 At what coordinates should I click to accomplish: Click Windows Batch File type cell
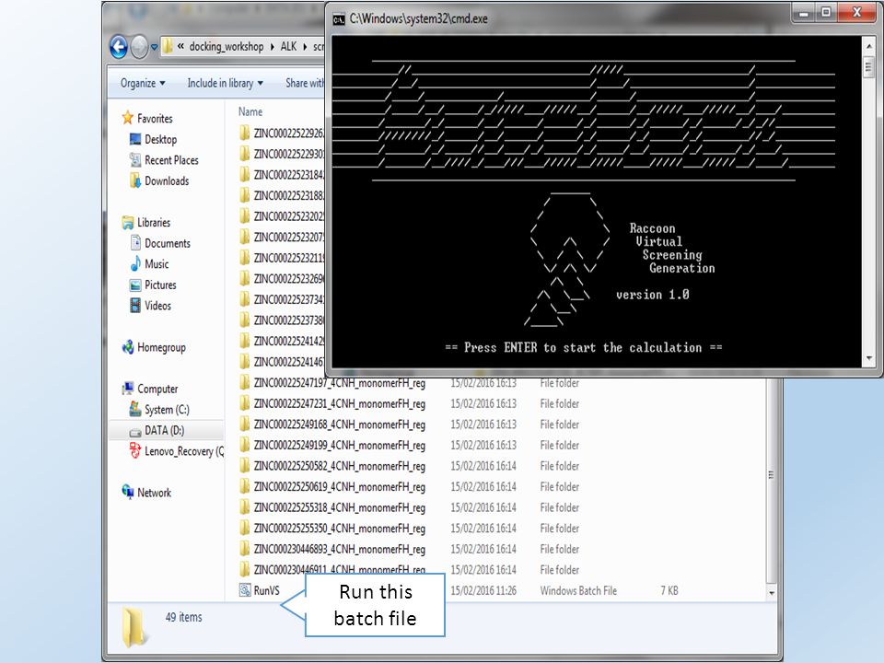point(578,591)
